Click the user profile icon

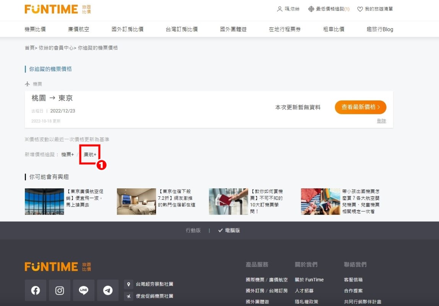280,9
